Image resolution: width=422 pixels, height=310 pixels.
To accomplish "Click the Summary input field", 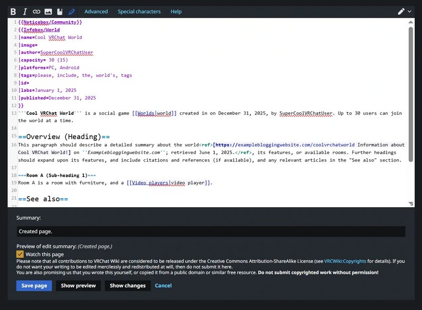I will [211, 231].
